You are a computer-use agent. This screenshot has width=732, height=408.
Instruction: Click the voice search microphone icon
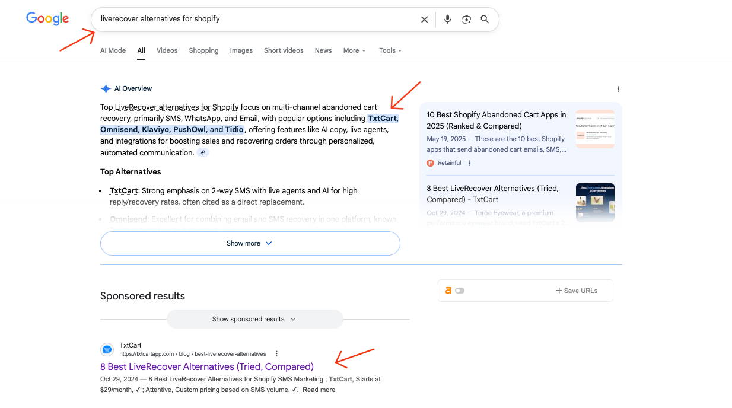447,19
